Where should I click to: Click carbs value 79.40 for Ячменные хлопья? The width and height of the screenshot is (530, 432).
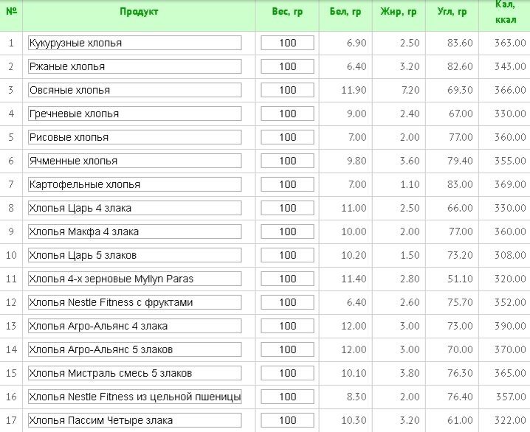460,161
